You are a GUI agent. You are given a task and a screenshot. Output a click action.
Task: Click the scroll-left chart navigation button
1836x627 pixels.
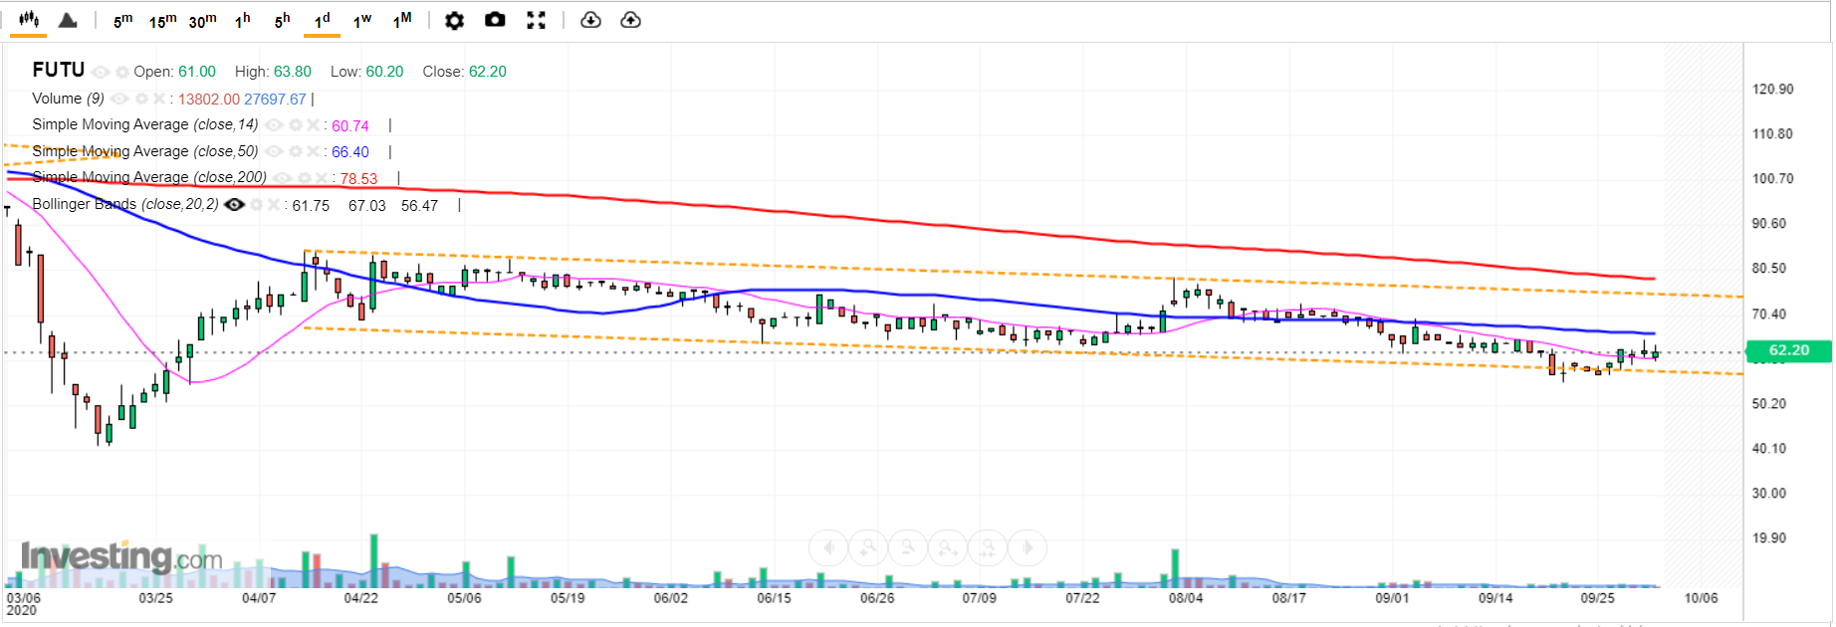828,547
